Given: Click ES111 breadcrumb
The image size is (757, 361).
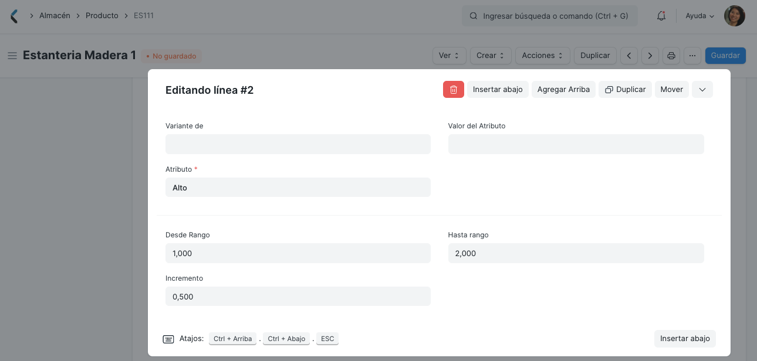Looking at the screenshot, I should [144, 16].
